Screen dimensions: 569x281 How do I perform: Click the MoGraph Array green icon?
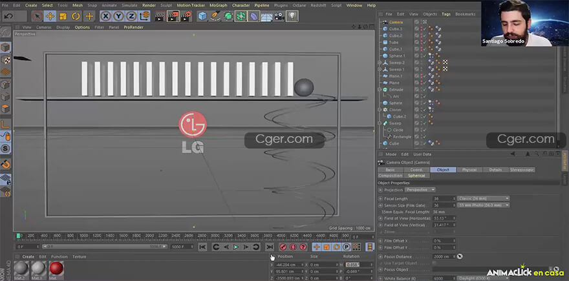(x=241, y=16)
